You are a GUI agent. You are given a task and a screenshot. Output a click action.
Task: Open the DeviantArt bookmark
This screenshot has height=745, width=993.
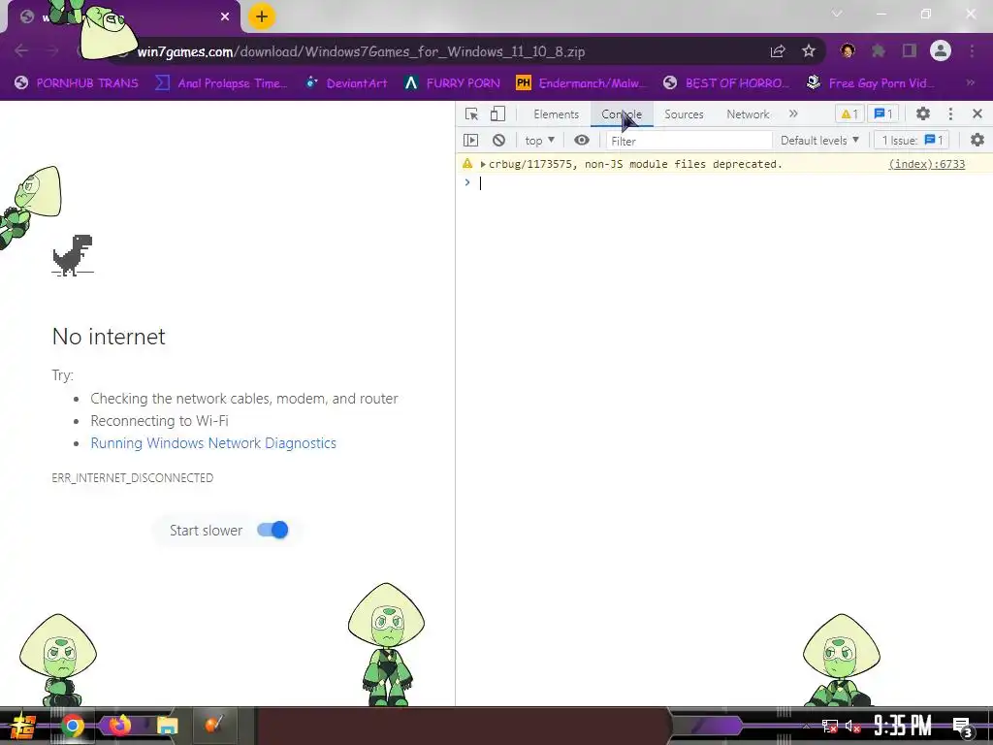coord(346,83)
